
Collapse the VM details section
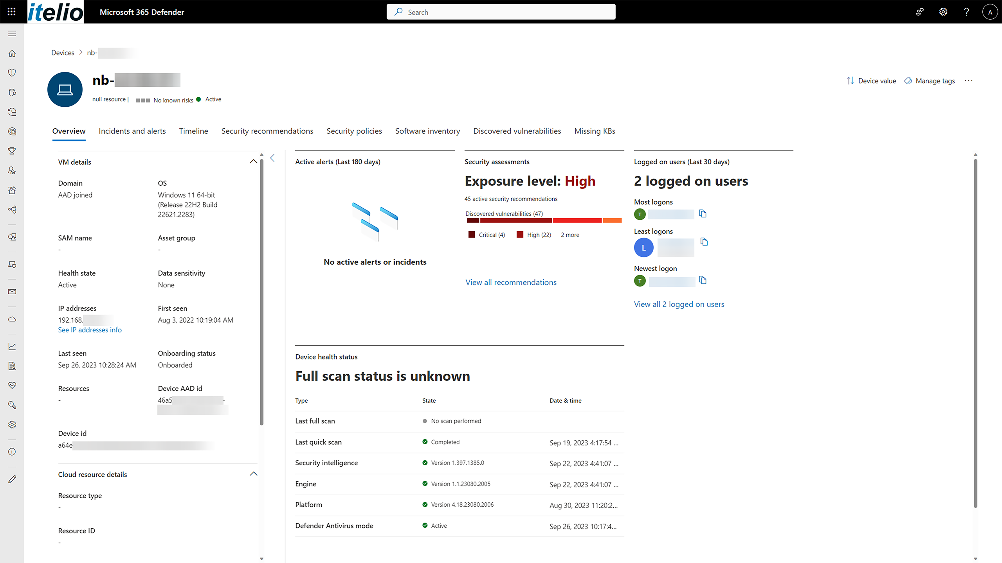pos(253,161)
